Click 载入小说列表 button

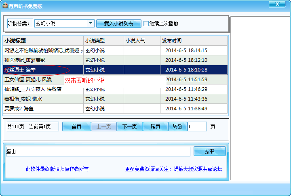118,23
